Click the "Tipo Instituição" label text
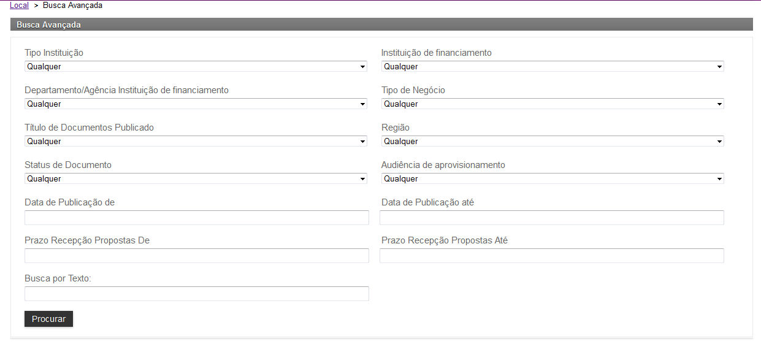 pos(54,53)
